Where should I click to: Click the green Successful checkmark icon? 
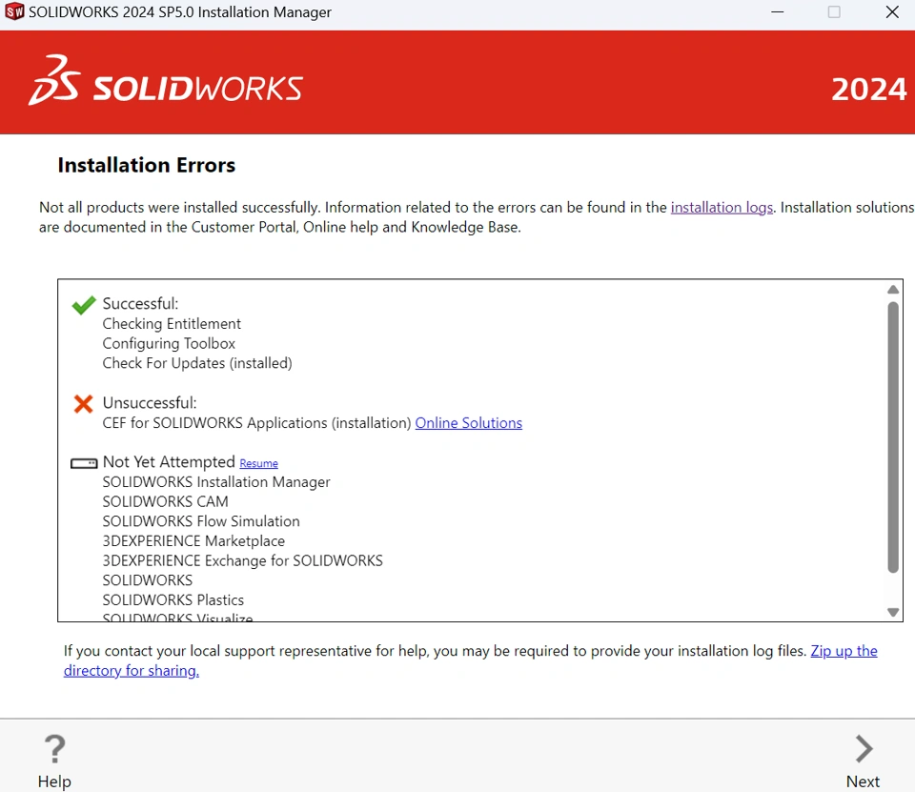pos(84,305)
